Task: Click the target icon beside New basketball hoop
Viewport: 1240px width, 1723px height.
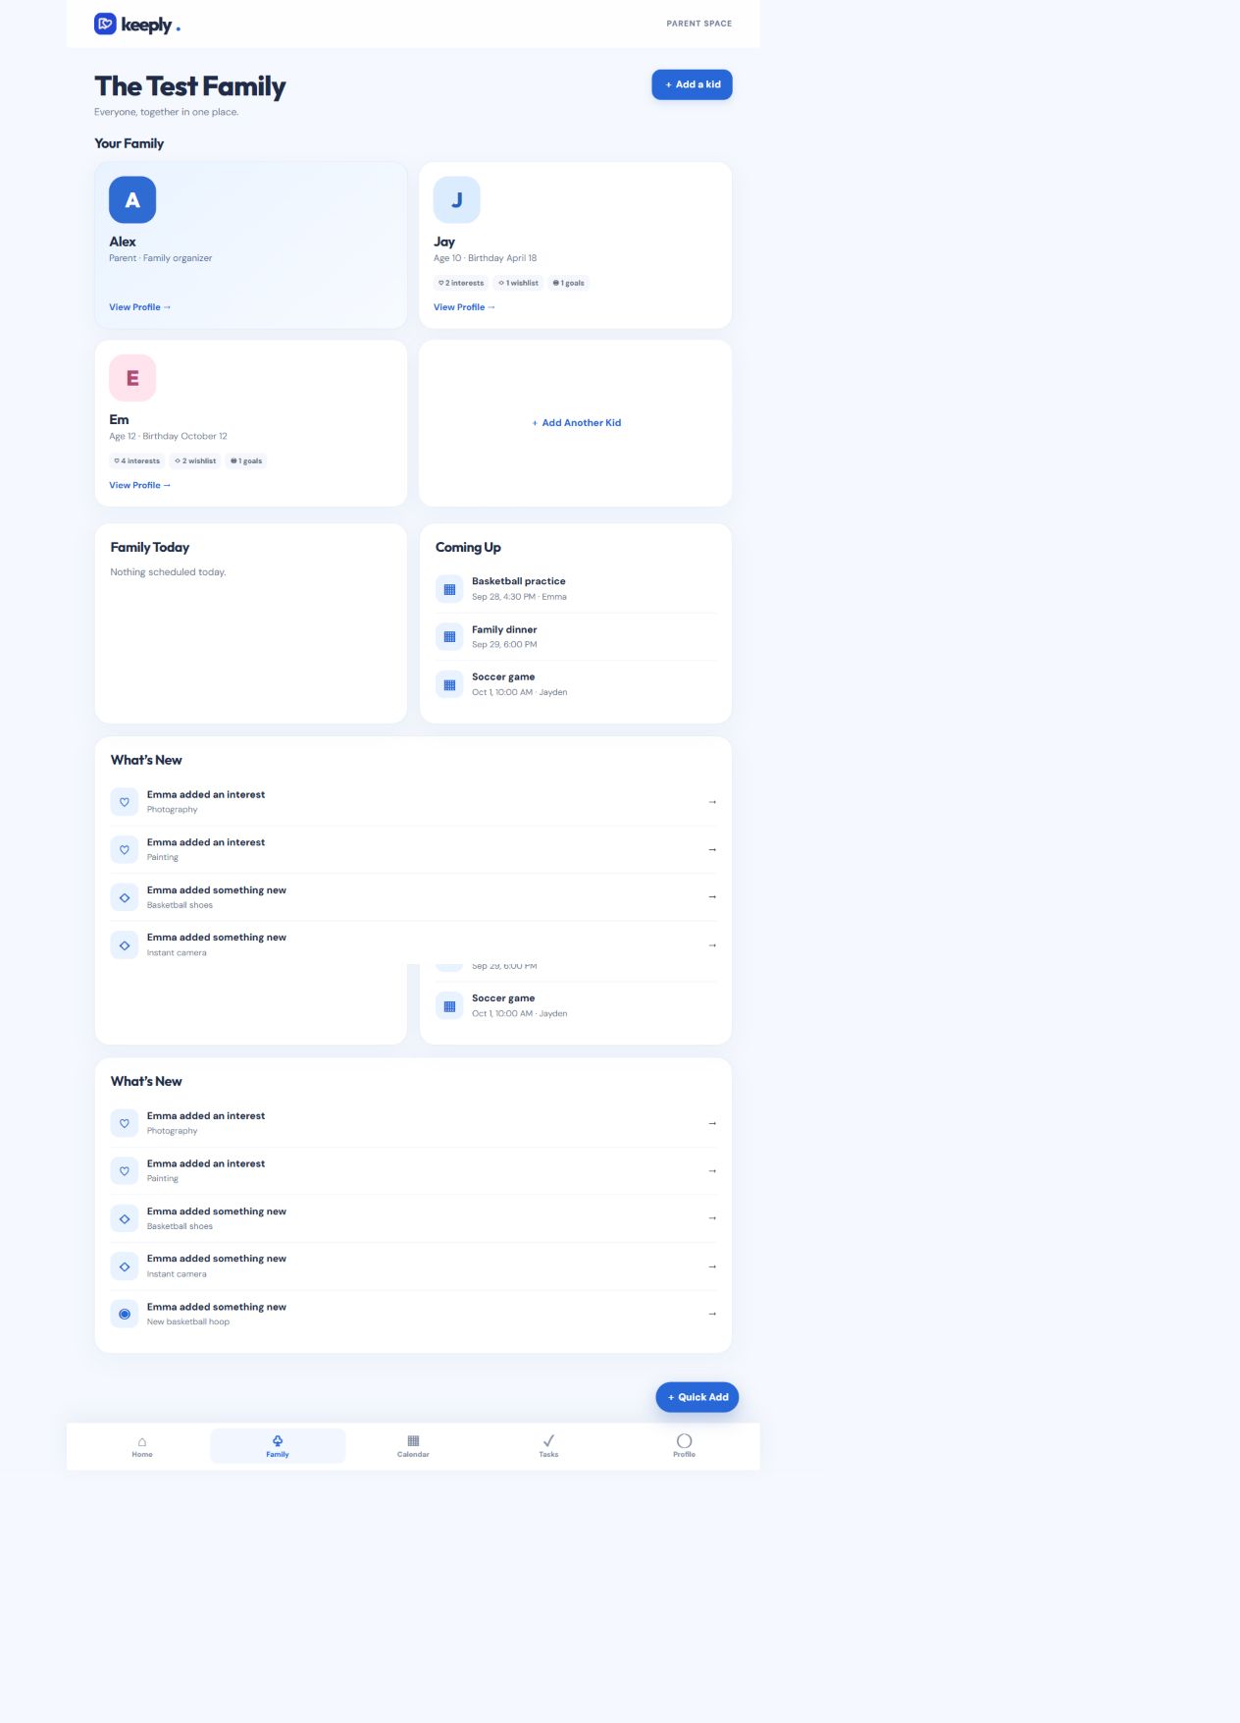Action: point(125,1314)
